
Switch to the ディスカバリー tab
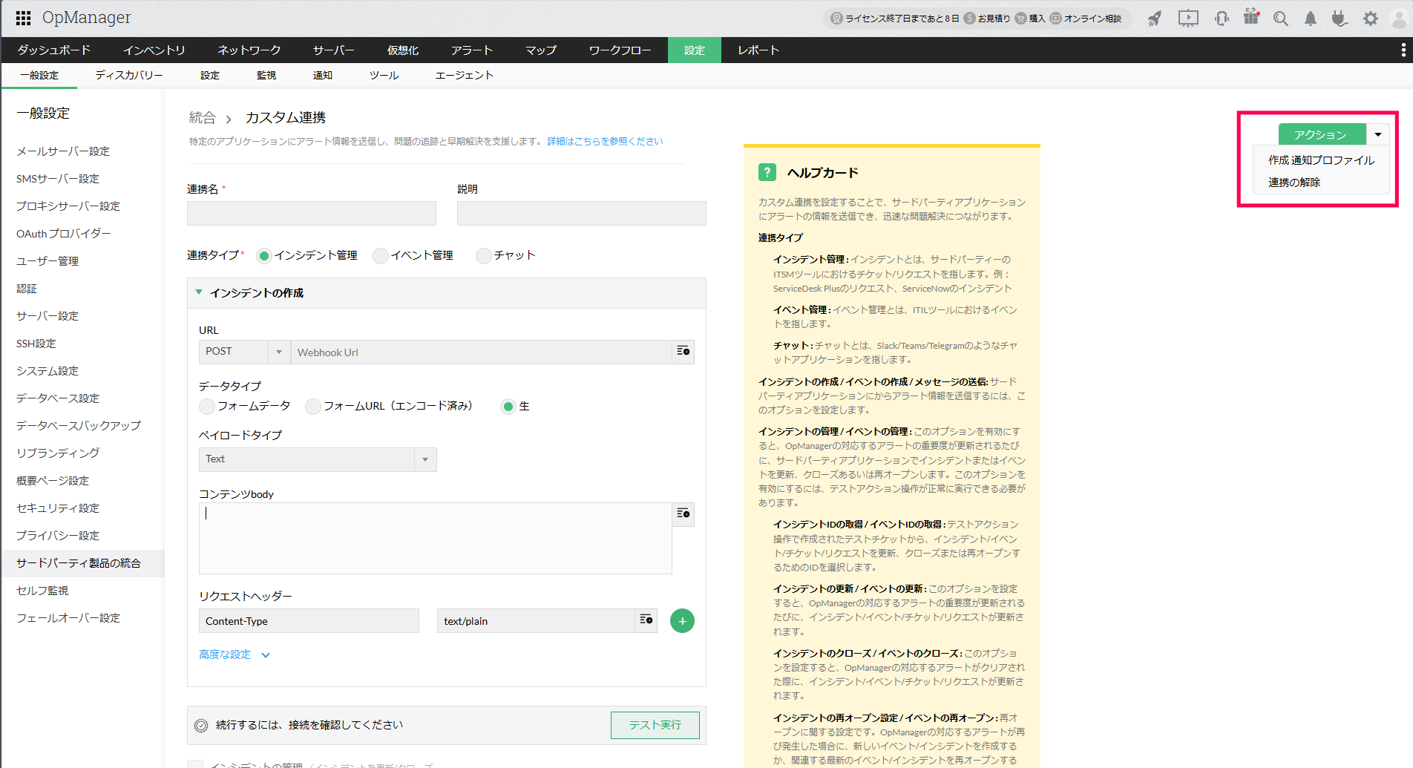129,76
